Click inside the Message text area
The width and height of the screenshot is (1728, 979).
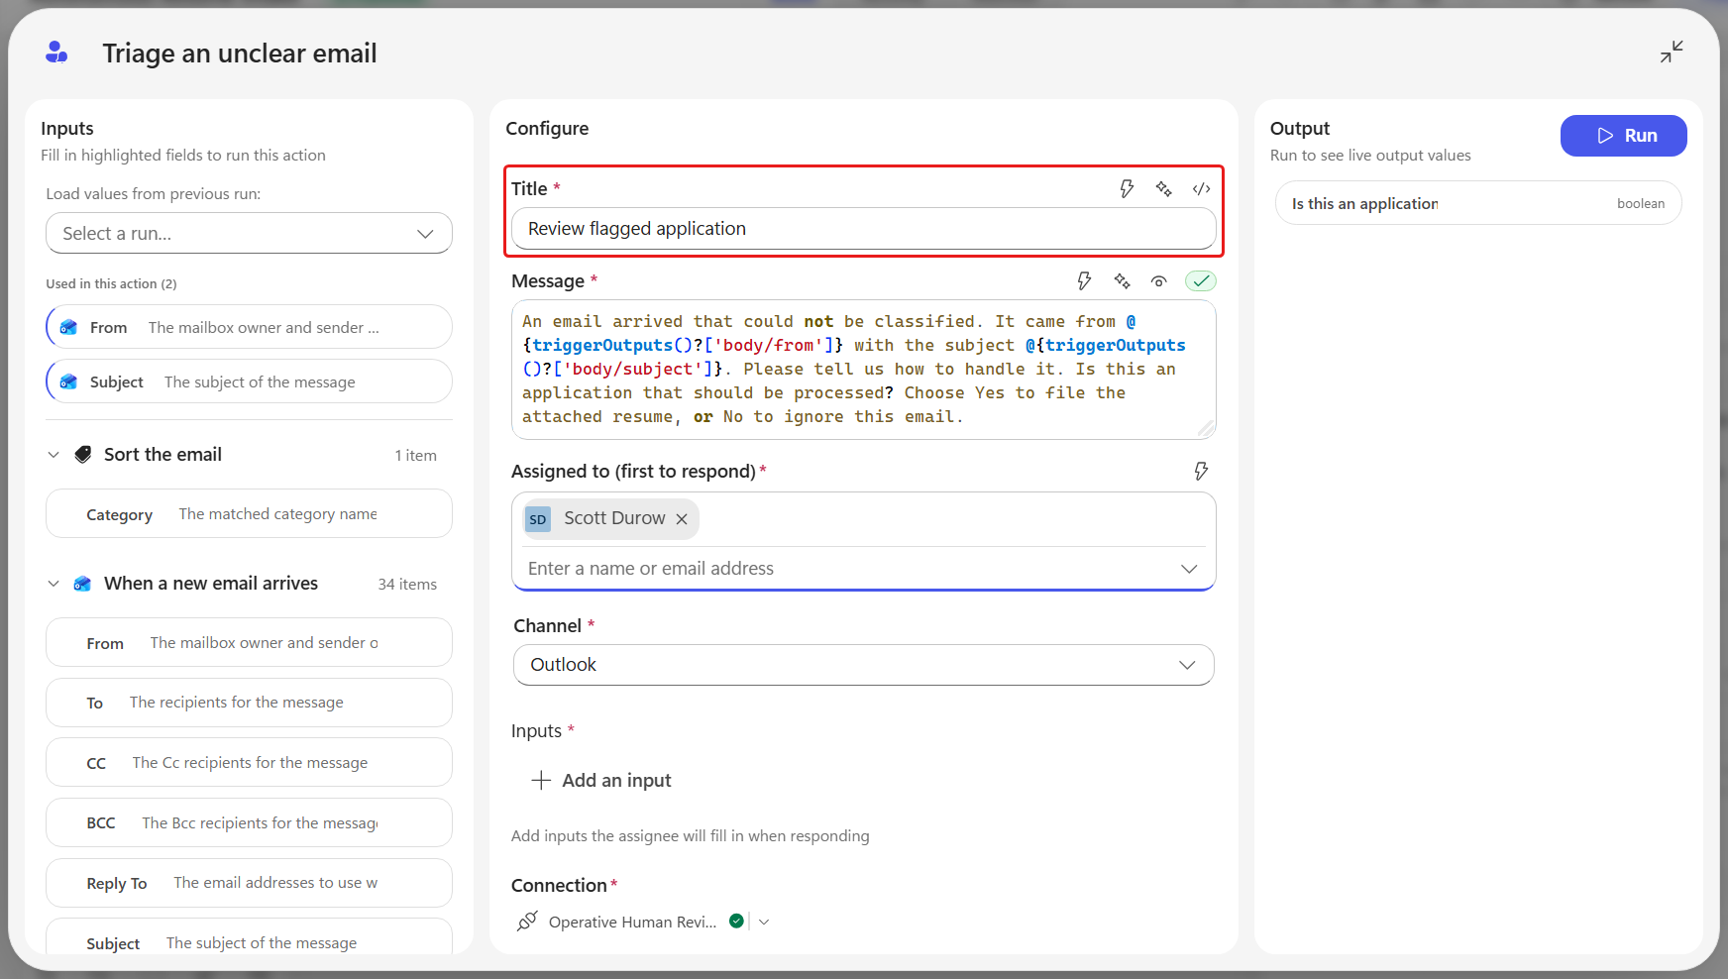click(864, 370)
